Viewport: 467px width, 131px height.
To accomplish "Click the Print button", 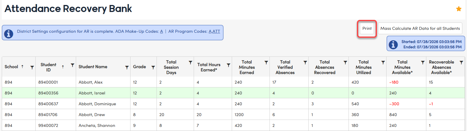I will coord(367,28).
